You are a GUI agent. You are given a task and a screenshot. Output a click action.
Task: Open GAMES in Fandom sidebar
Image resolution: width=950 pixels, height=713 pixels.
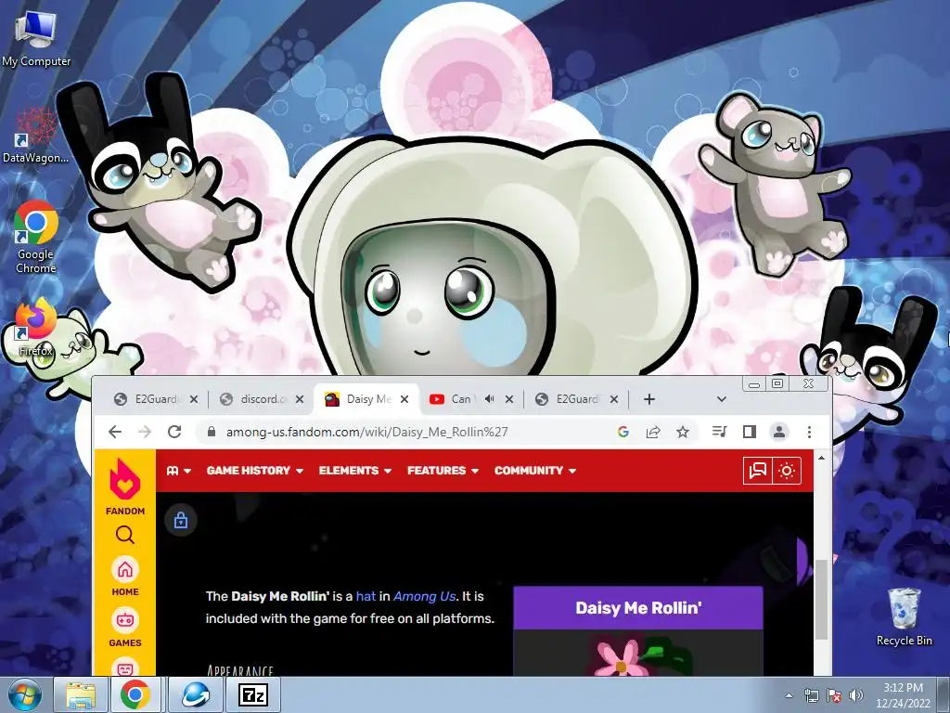point(125,628)
